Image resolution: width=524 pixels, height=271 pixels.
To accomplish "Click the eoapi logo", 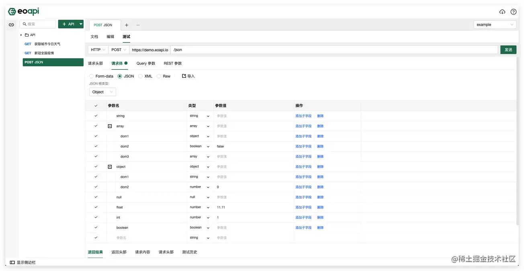I will (23, 12).
